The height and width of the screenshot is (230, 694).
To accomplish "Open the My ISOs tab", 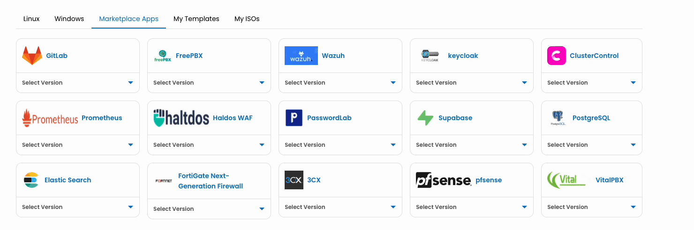I will pos(247,19).
